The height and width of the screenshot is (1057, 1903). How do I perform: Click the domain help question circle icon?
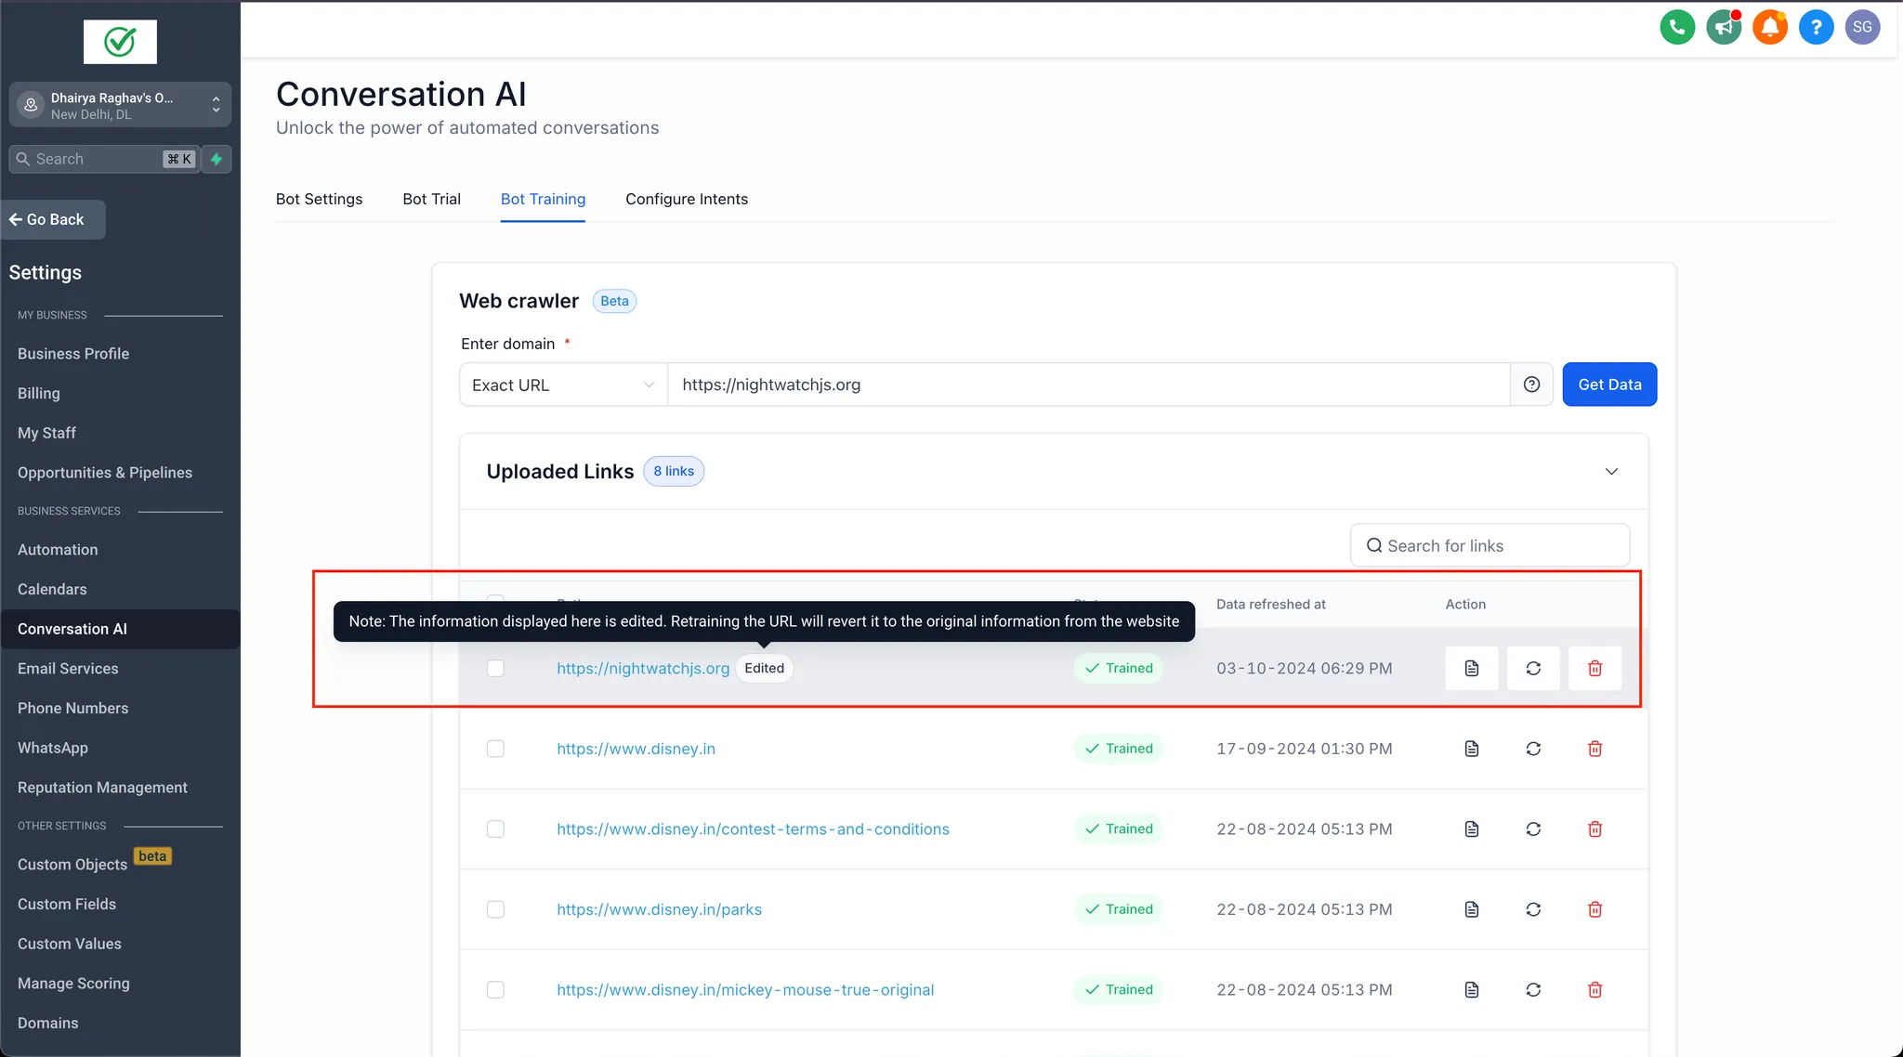pos(1531,385)
